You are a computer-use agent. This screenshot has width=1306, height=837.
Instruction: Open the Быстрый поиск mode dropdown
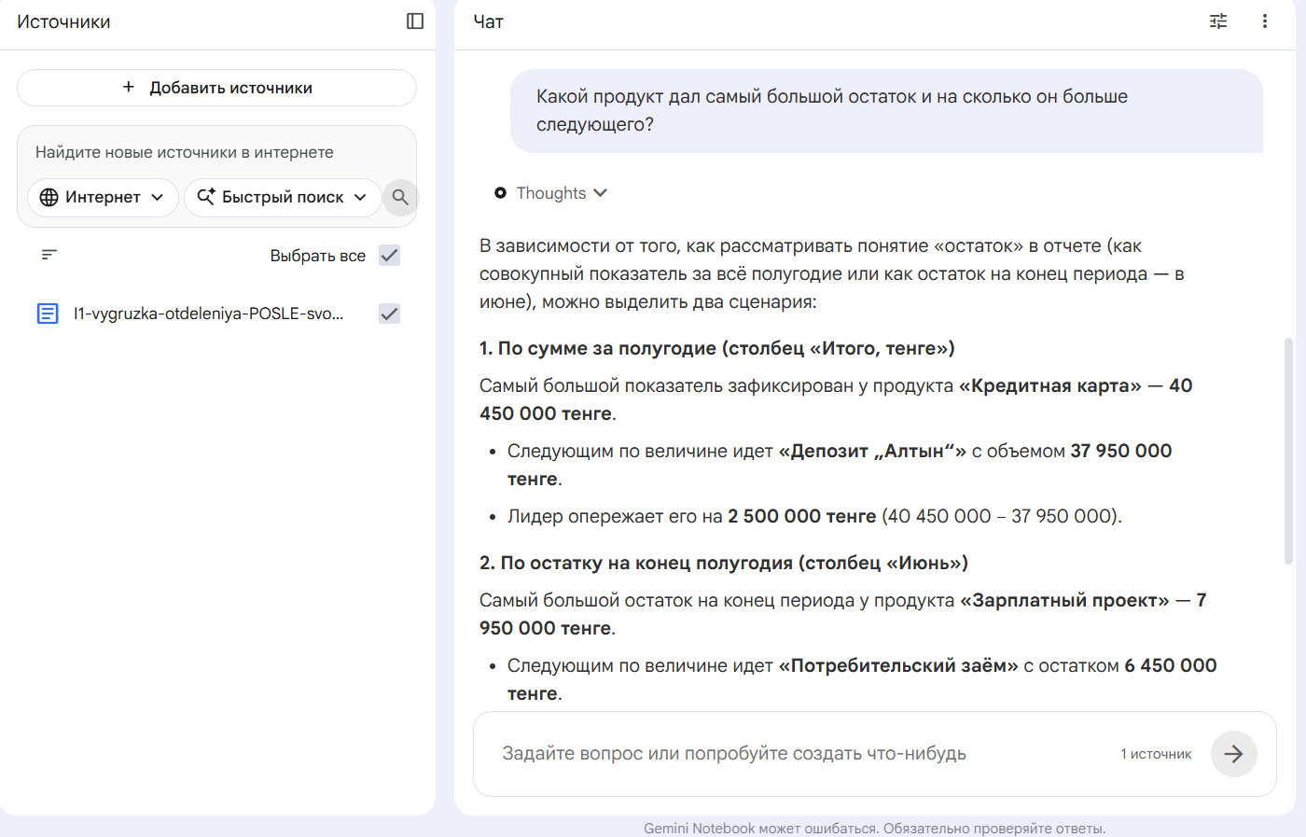(x=283, y=197)
